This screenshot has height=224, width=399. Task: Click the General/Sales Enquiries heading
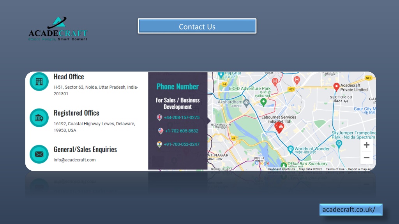tap(85, 149)
